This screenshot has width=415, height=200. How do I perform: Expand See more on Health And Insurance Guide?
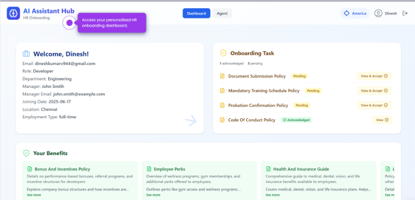(x=273, y=195)
